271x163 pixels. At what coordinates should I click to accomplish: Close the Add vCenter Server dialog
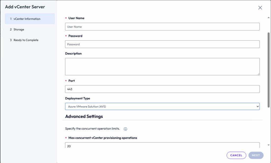tap(260, 8)
